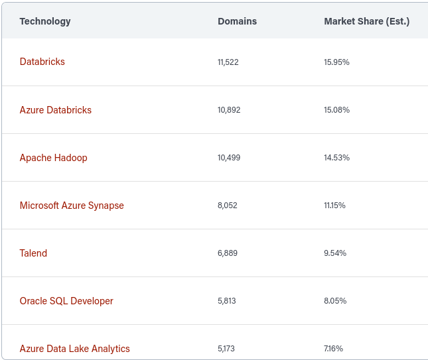Select the 15.08% market share cell
Image resolution: width=428 pixels, height=360 pixels.
click(x=337, y=110)
